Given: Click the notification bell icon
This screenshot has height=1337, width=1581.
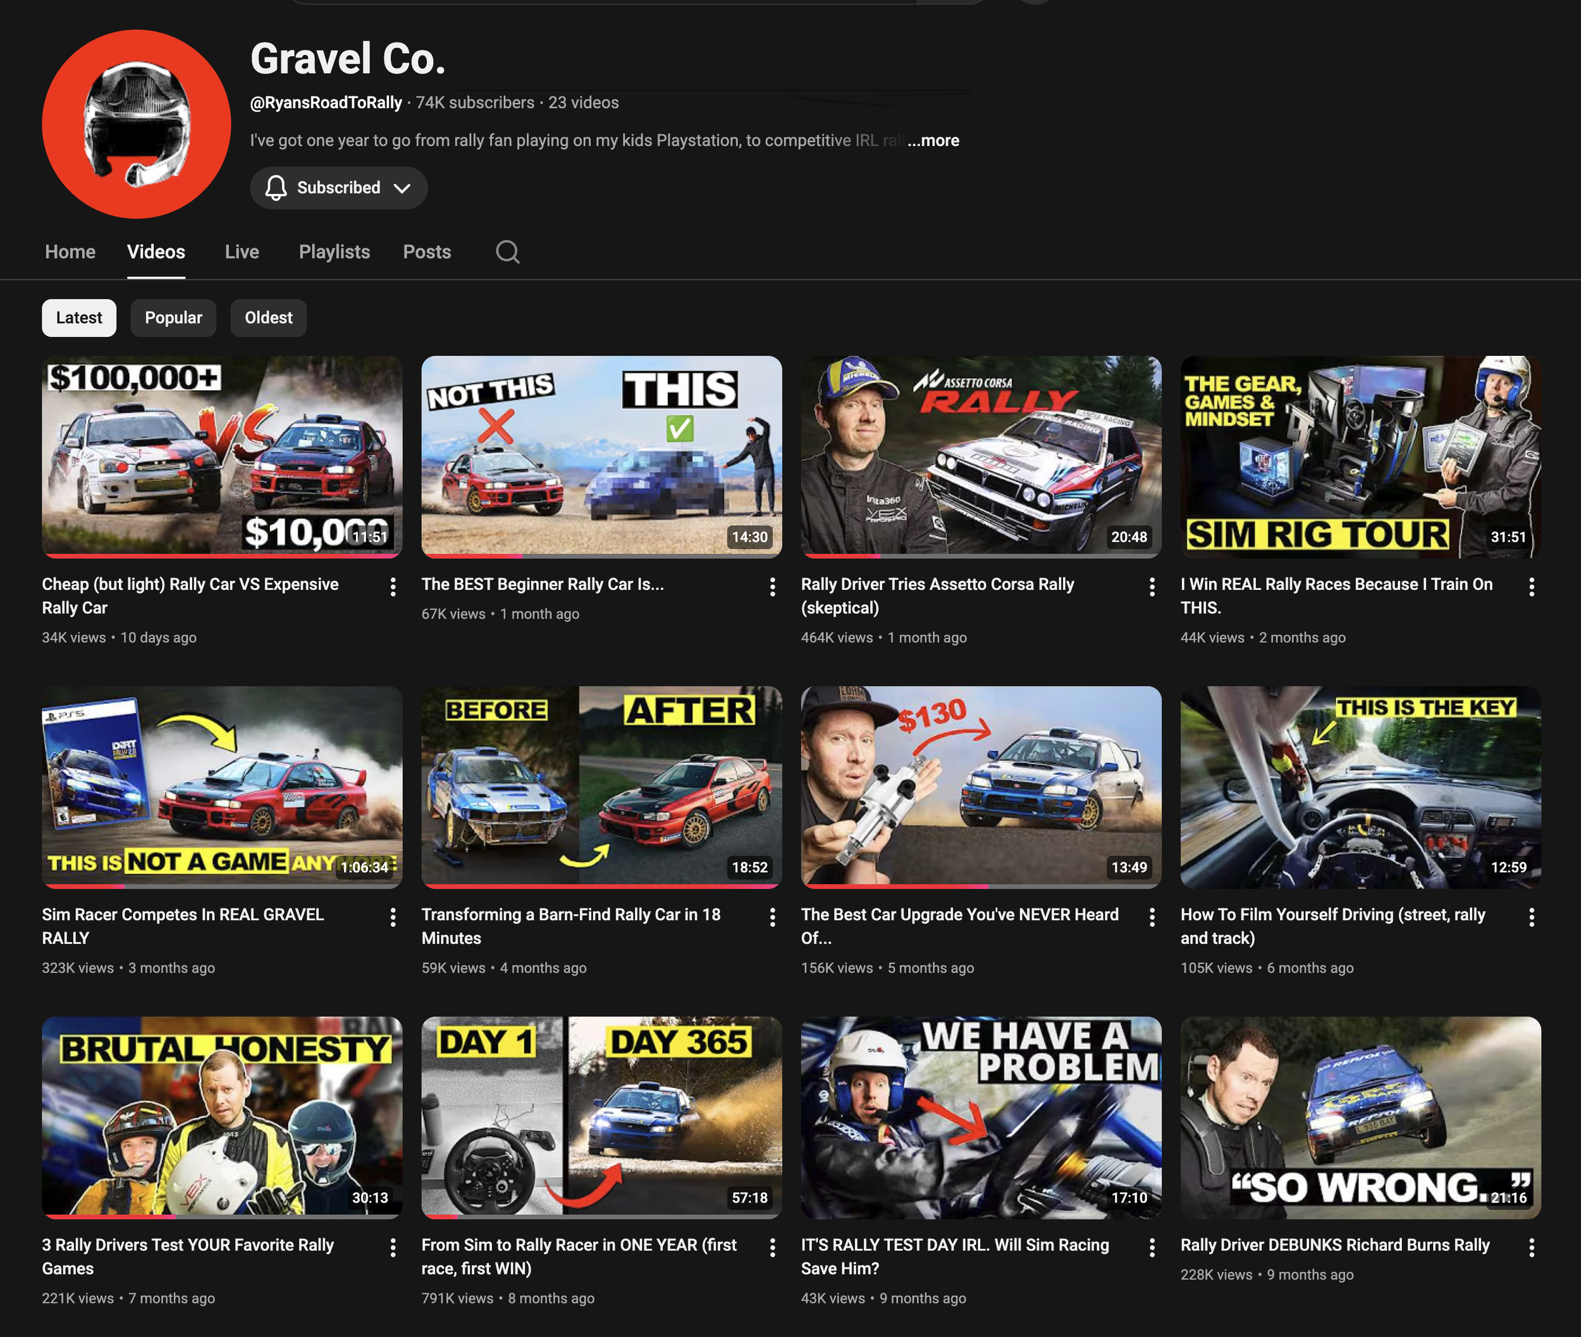Looking at the screenshot, I should [276, 188].
